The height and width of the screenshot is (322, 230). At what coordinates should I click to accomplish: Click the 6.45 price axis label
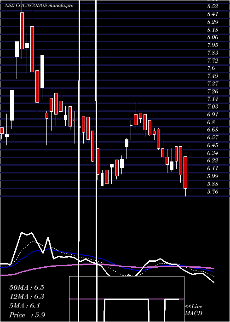tap(213, 145)
